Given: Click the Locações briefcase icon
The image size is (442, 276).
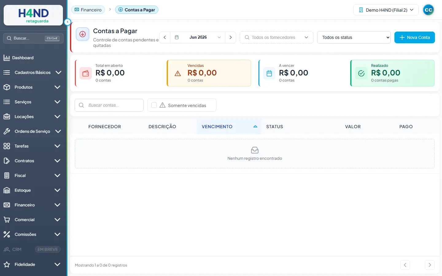Looking at the screenshot, I should [6, 117].
